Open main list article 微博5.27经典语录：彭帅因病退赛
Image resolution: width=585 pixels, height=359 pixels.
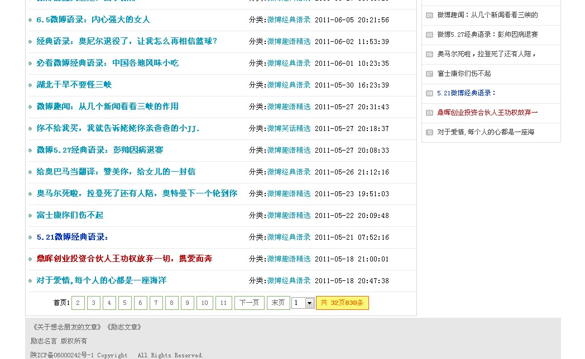point(100,150)
